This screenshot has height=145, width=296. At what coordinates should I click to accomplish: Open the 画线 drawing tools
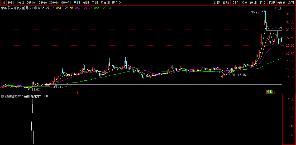coord(253,3)
